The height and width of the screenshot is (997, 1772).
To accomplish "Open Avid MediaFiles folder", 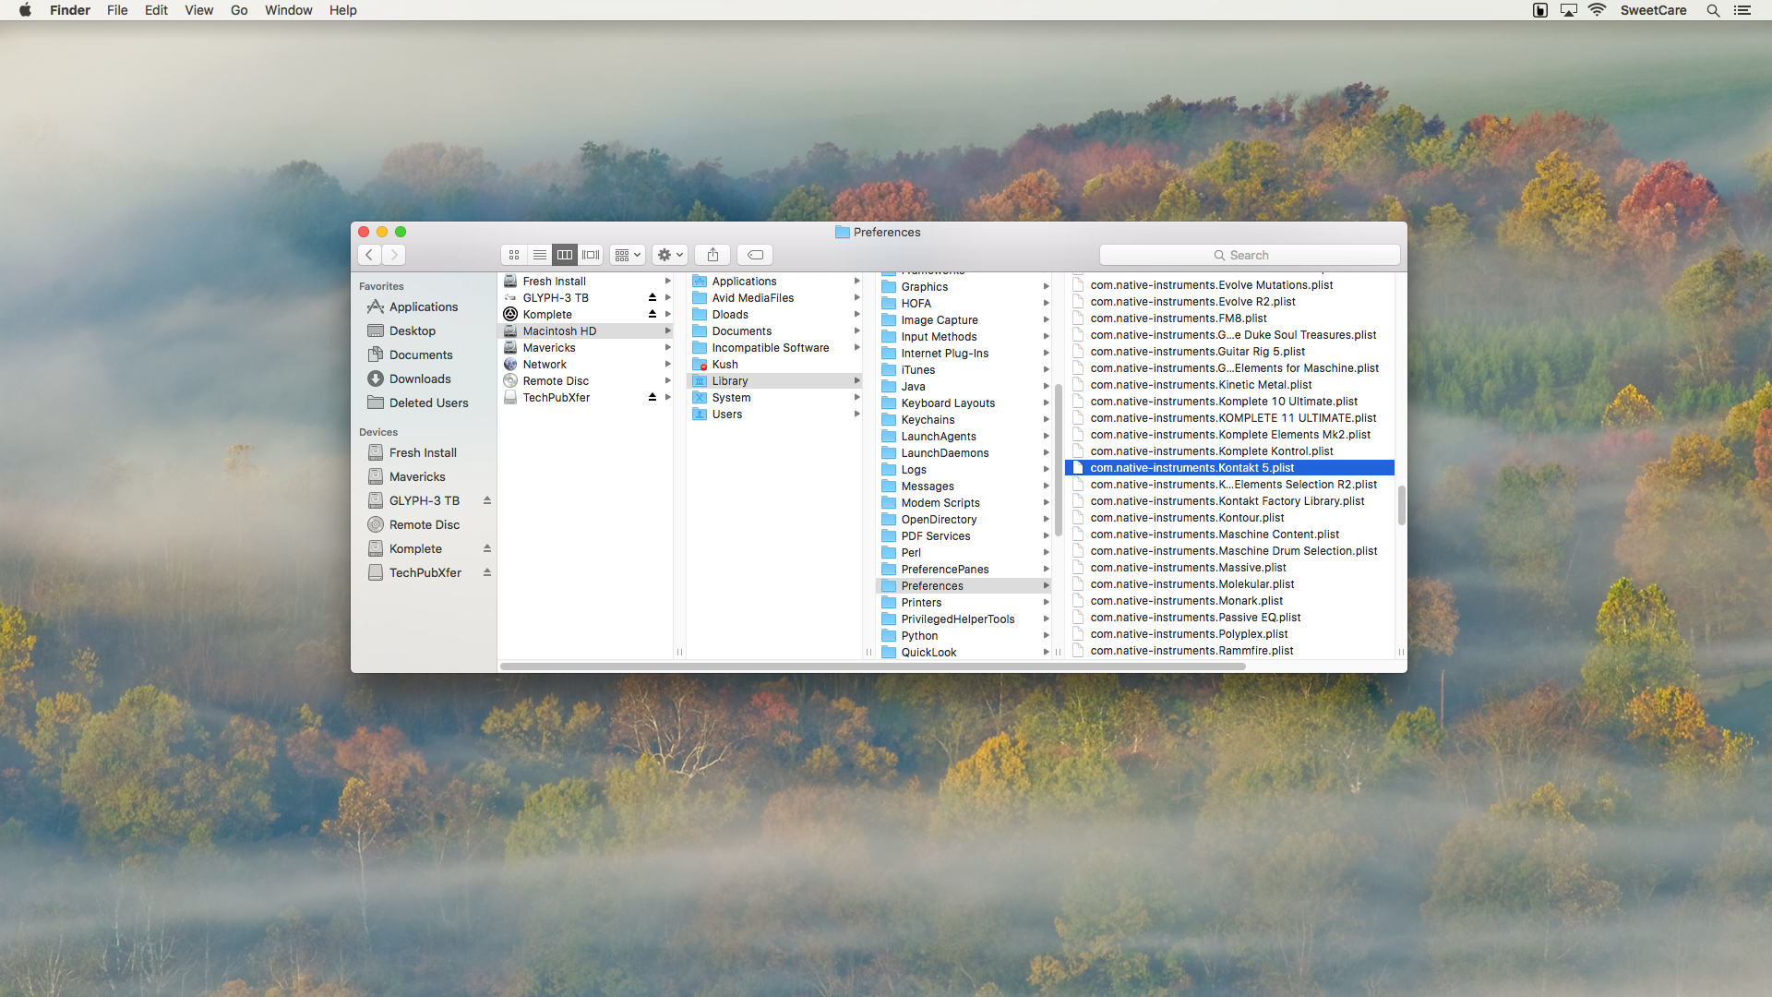I will coord(775,297).
